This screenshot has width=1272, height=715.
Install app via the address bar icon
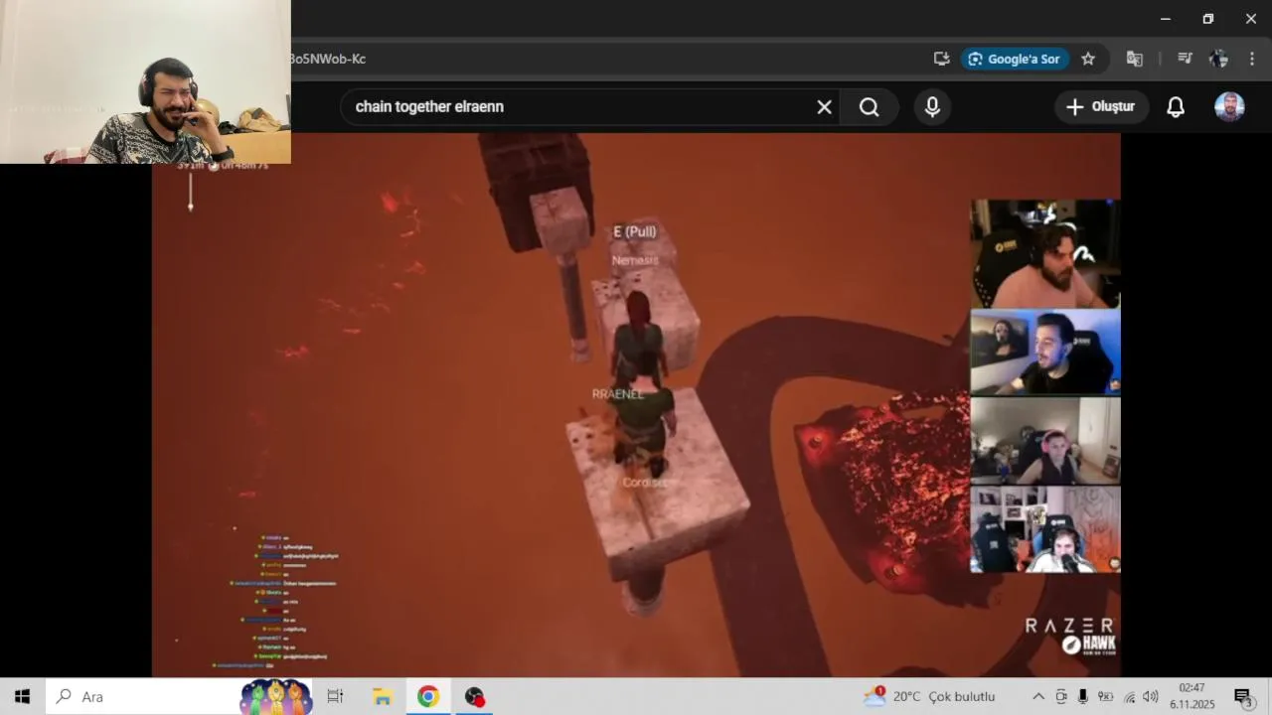pos(941,59)
